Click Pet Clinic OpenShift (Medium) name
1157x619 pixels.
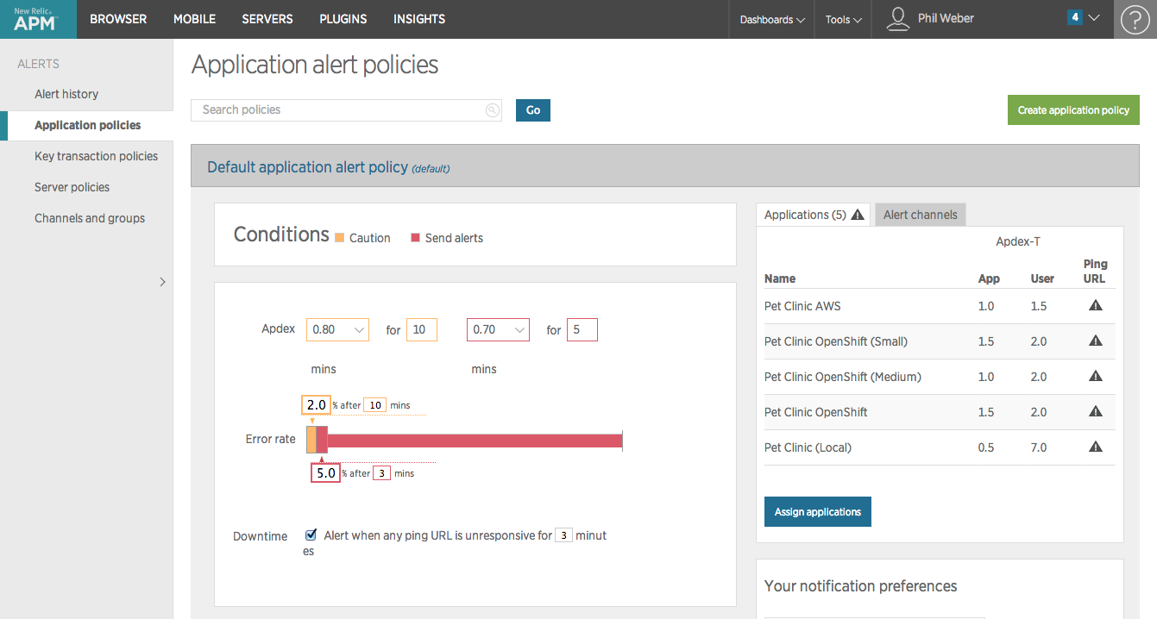(843, 377)
